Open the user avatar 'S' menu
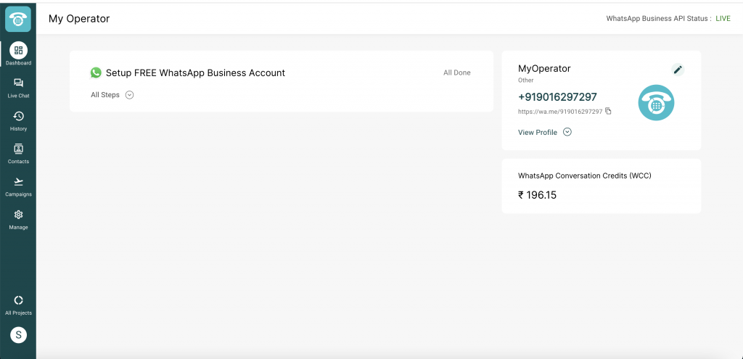Viewport: 743px width, 359px height. (x=18, y=335)
